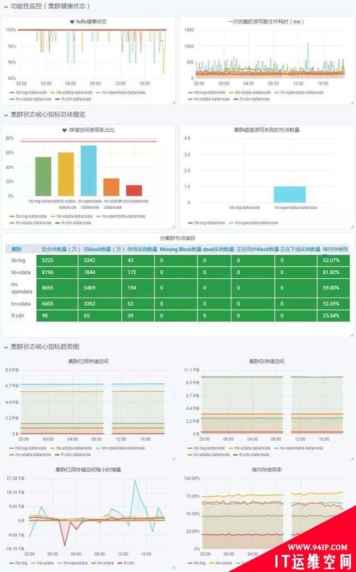Open the 分集群节点指标 table panel title menu
The image size is (356, 572).
click(x=177, y=238)
